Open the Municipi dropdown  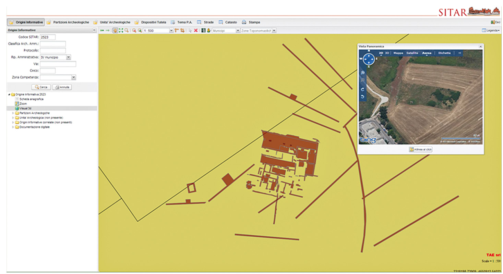(x=238, y=30)
